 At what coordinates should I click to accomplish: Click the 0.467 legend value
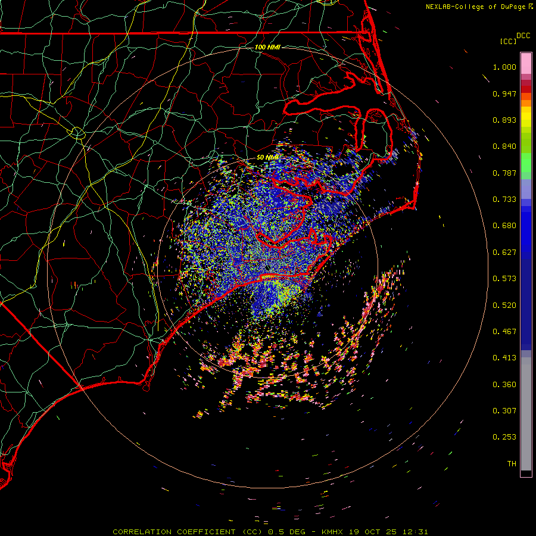click(504, 332)
